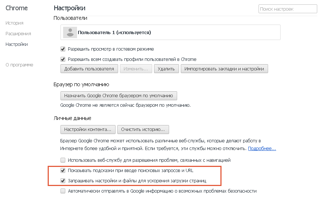
Task: Enable Автоматически отправлять в Google информацию checkbox
Action: (63, 191)
